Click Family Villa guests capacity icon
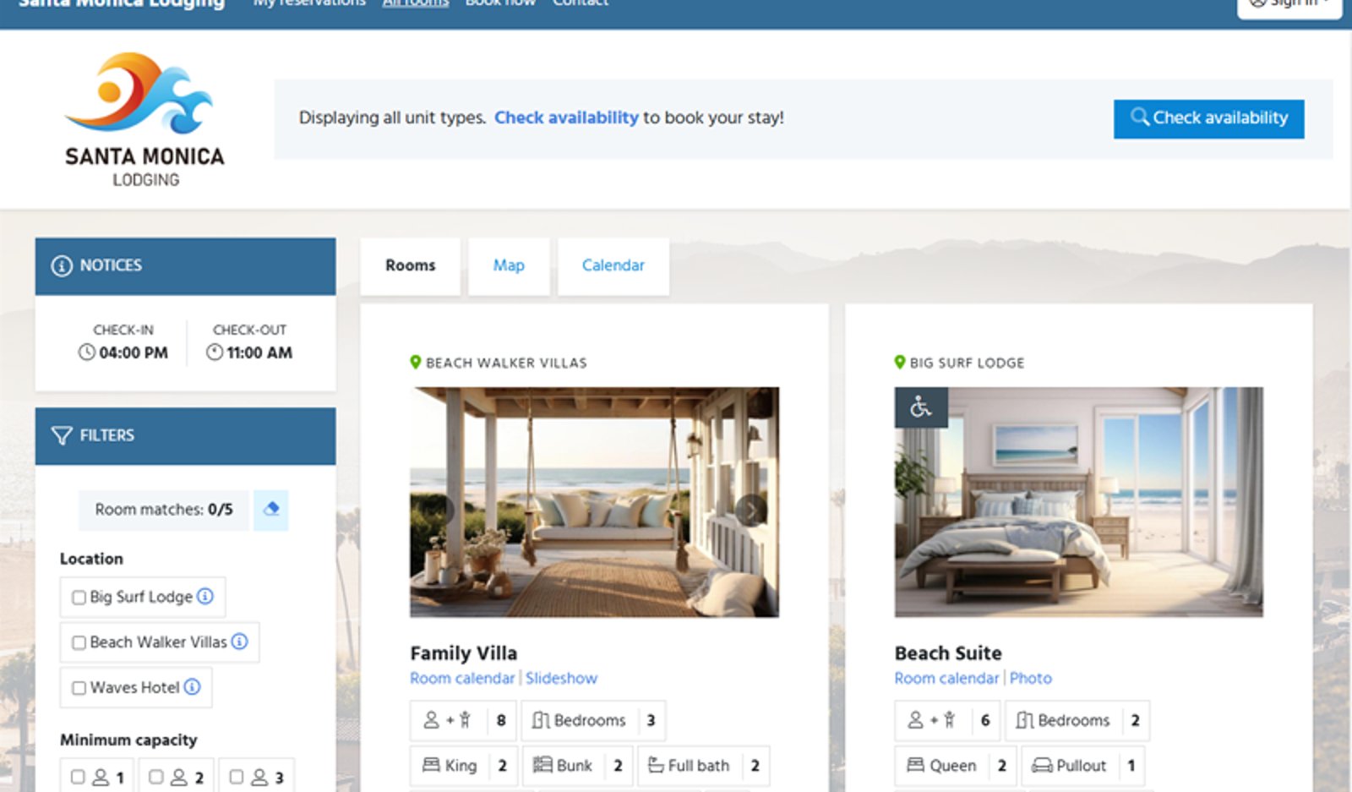Image resolution: width=1352 pixels, height=792 pixels. tap(447, 720)
